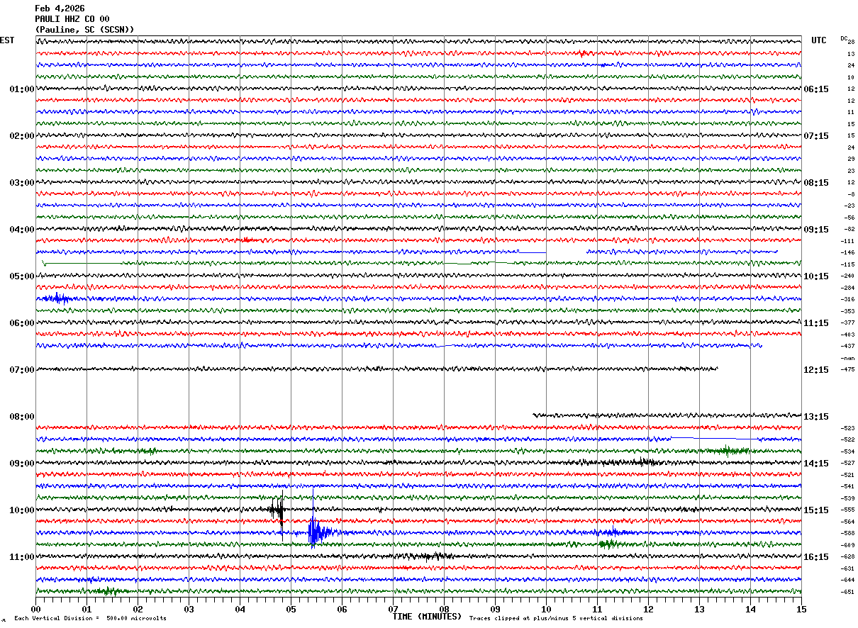The image size is (858, 628).
Task: Click the 10:00 EST row label
Action: coord(21,510)
